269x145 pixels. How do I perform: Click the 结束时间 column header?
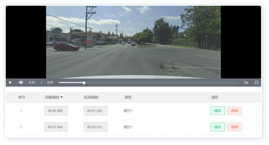click(x=91, y=97)
